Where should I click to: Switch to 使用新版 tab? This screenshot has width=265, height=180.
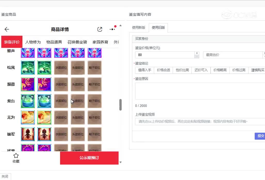[x=139, y=28]
